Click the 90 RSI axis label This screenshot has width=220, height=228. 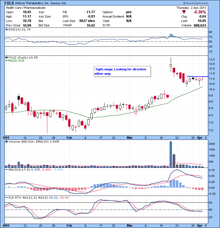(x=211, y=32)
